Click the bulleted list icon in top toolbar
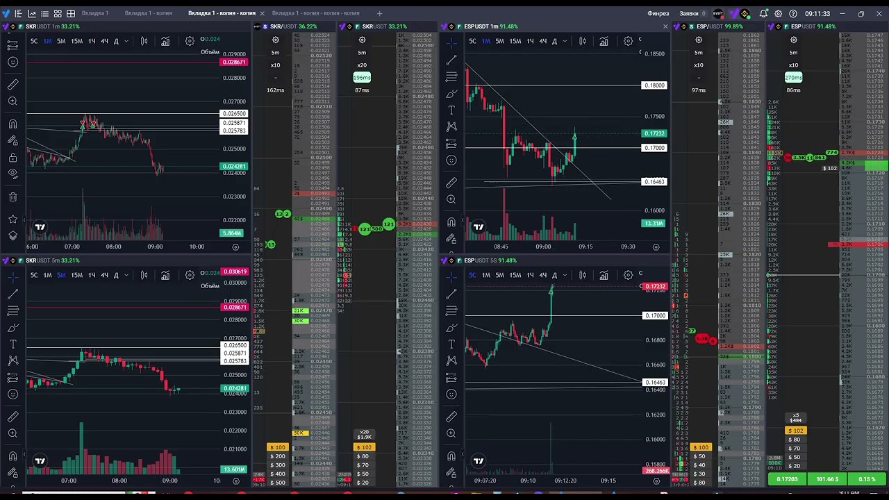Viewport: 889px width, 500px height. (x=44, y=13)
